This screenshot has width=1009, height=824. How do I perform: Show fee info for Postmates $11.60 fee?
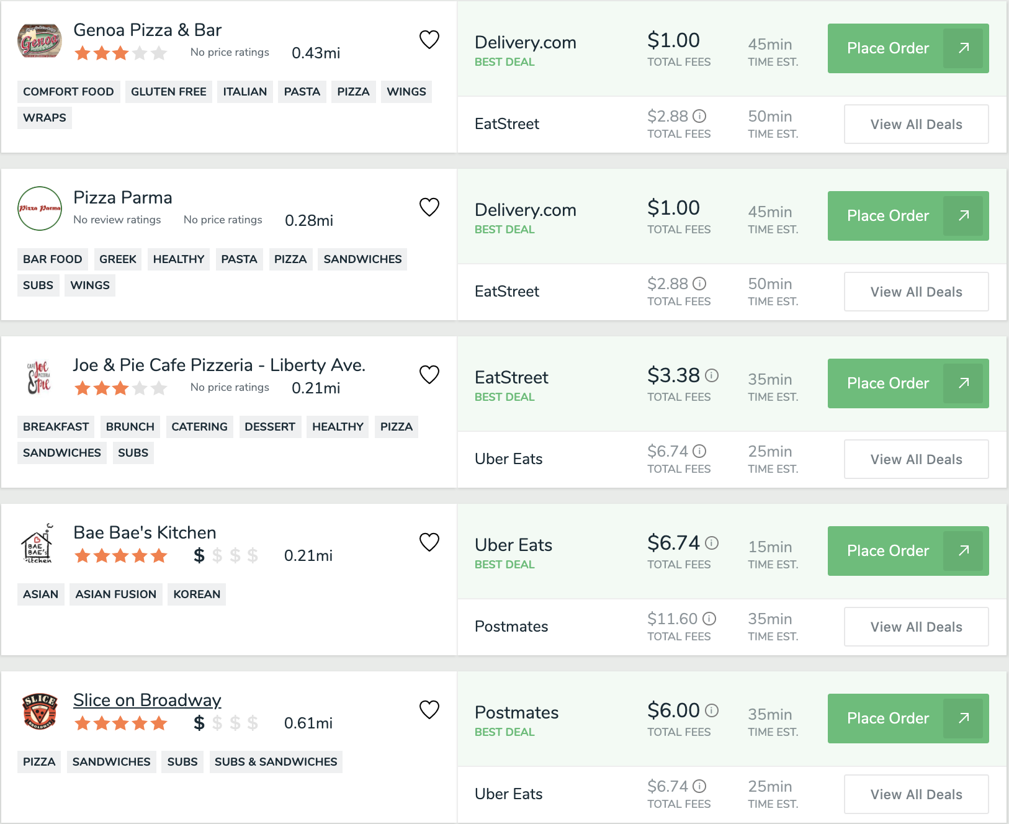coord(709,619)
